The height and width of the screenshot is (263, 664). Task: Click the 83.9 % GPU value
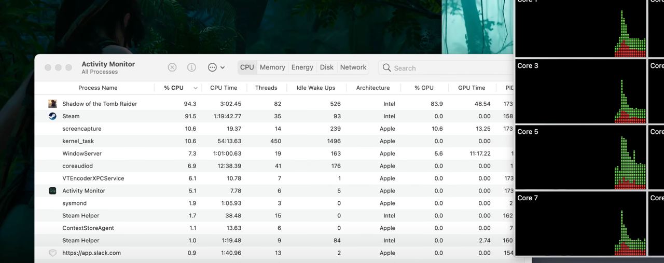coord(437,104)
